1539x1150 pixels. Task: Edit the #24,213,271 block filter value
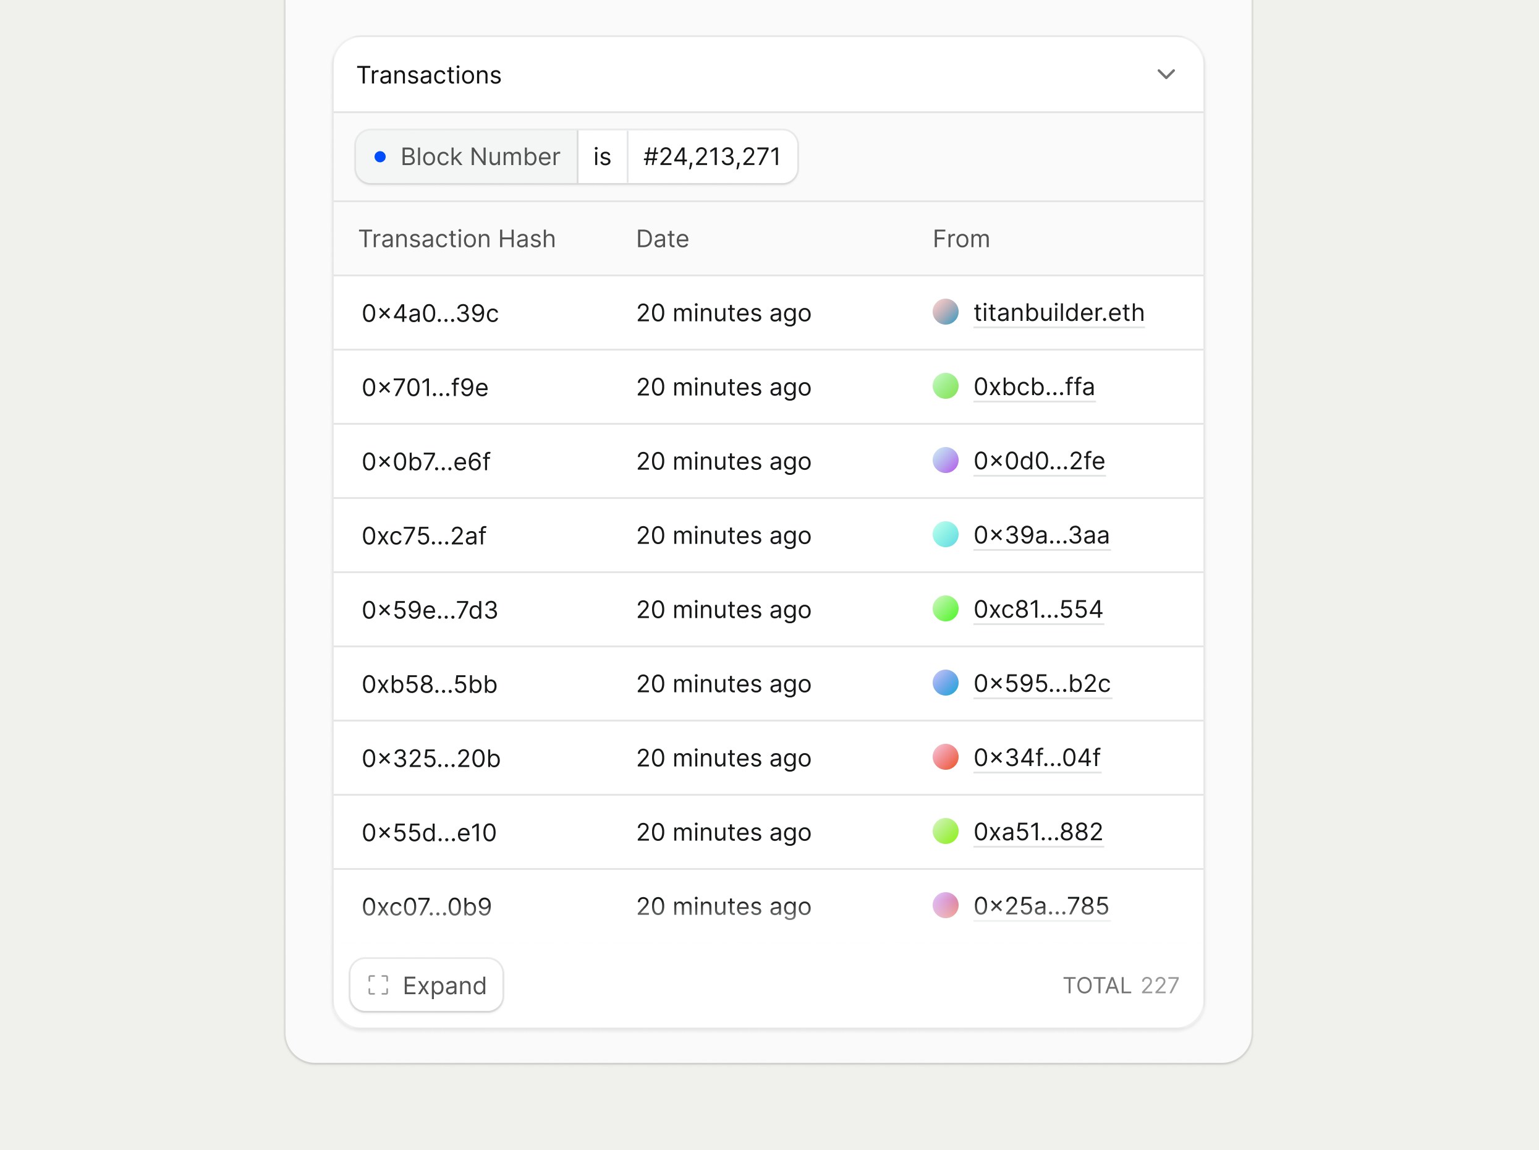click(711, 156)
